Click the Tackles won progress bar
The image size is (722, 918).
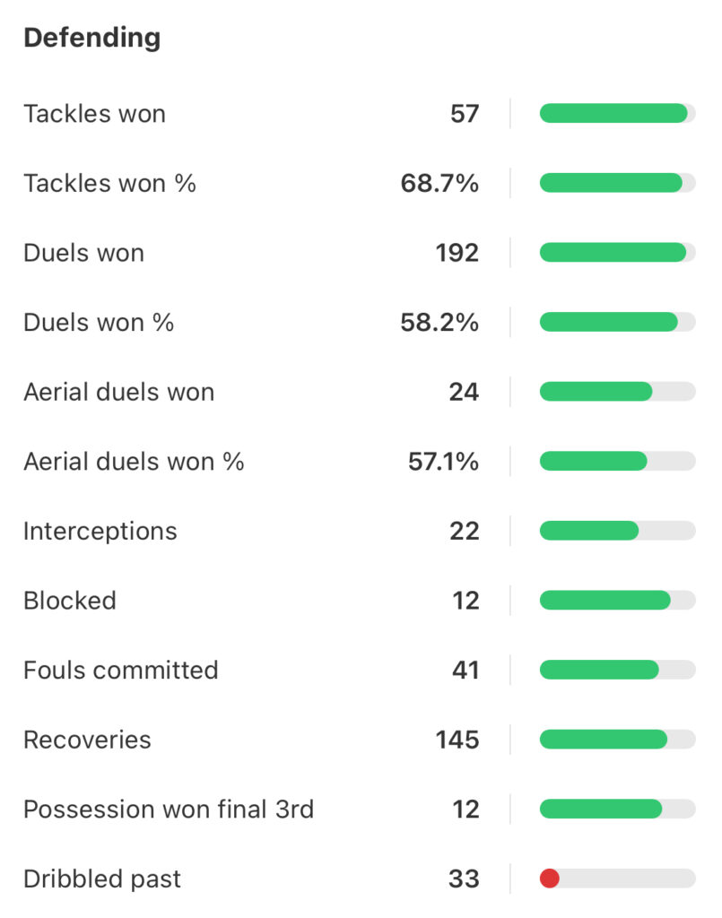click(x=617, y=114)
